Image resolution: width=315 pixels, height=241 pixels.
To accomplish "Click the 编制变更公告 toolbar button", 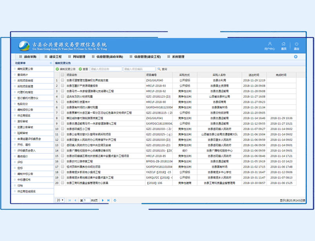I will (x=65, y=69).
